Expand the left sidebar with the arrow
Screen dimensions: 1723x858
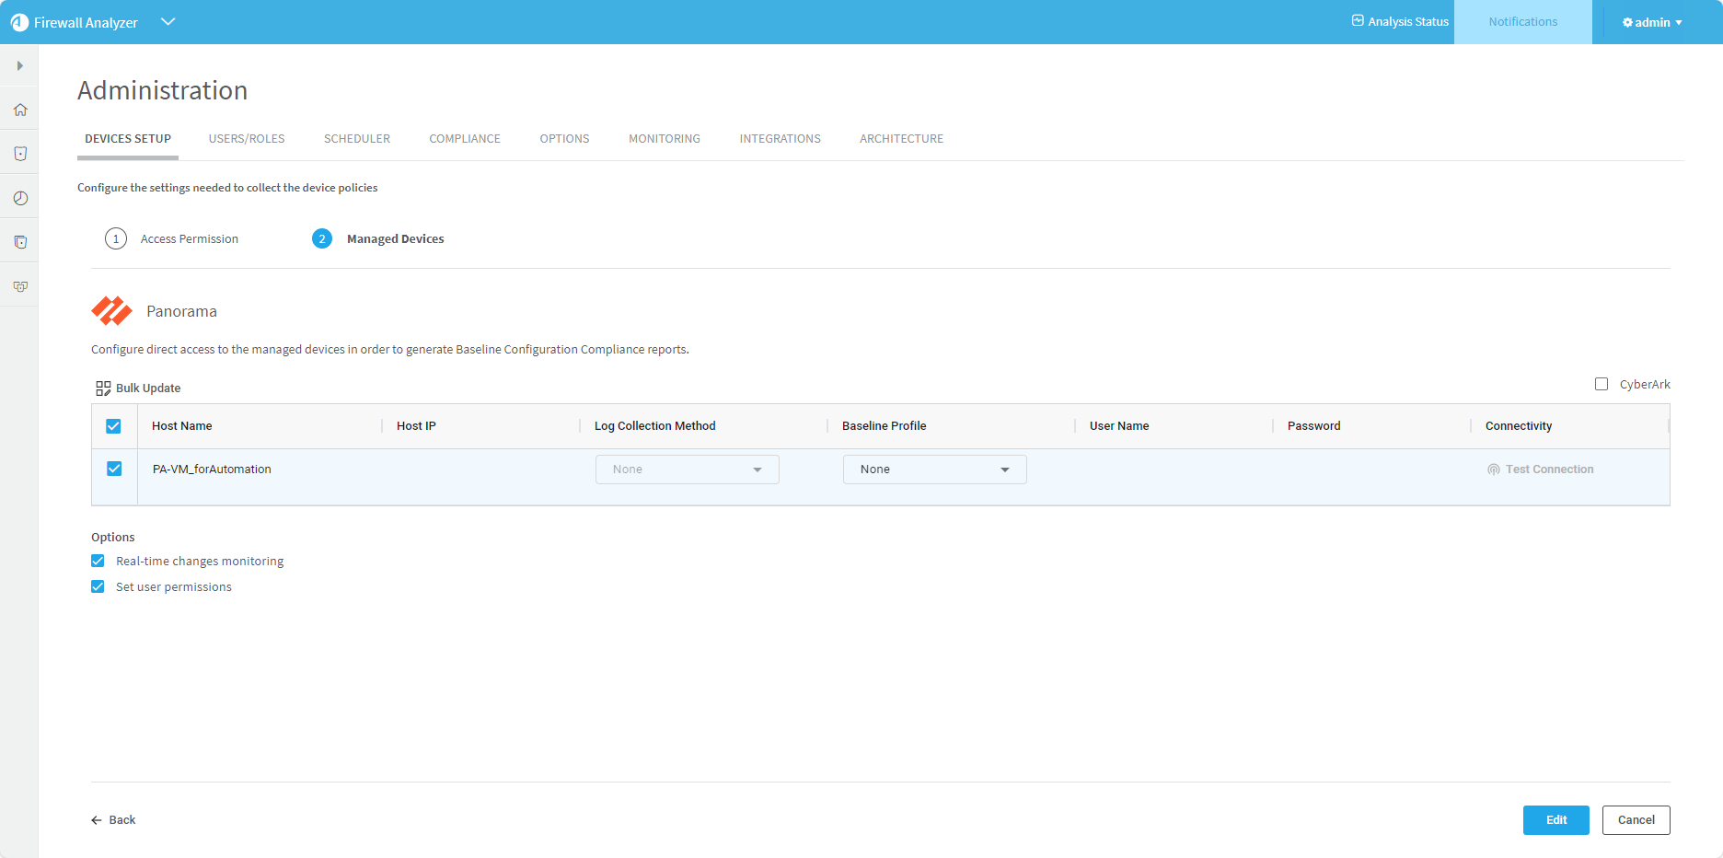[x=19, y=65]
